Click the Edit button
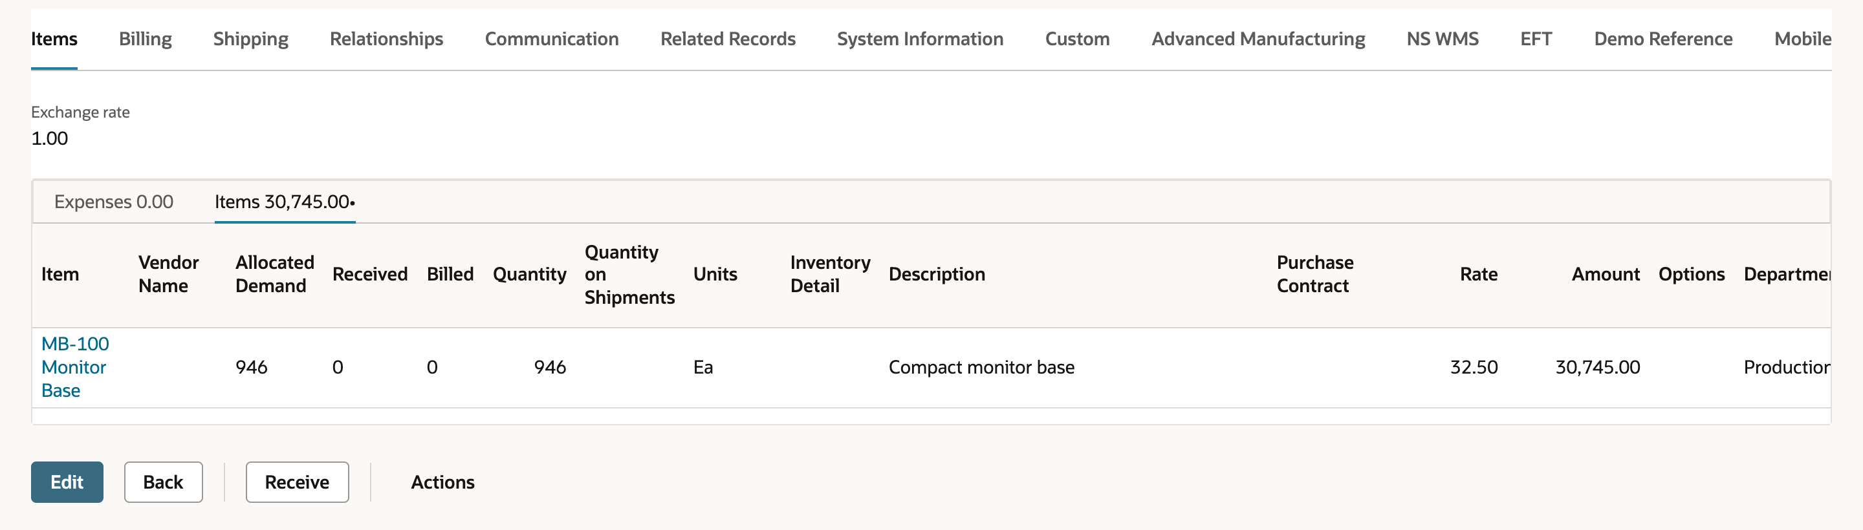 tap(67, 482)
